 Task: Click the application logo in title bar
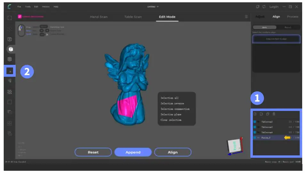point(9,7)
